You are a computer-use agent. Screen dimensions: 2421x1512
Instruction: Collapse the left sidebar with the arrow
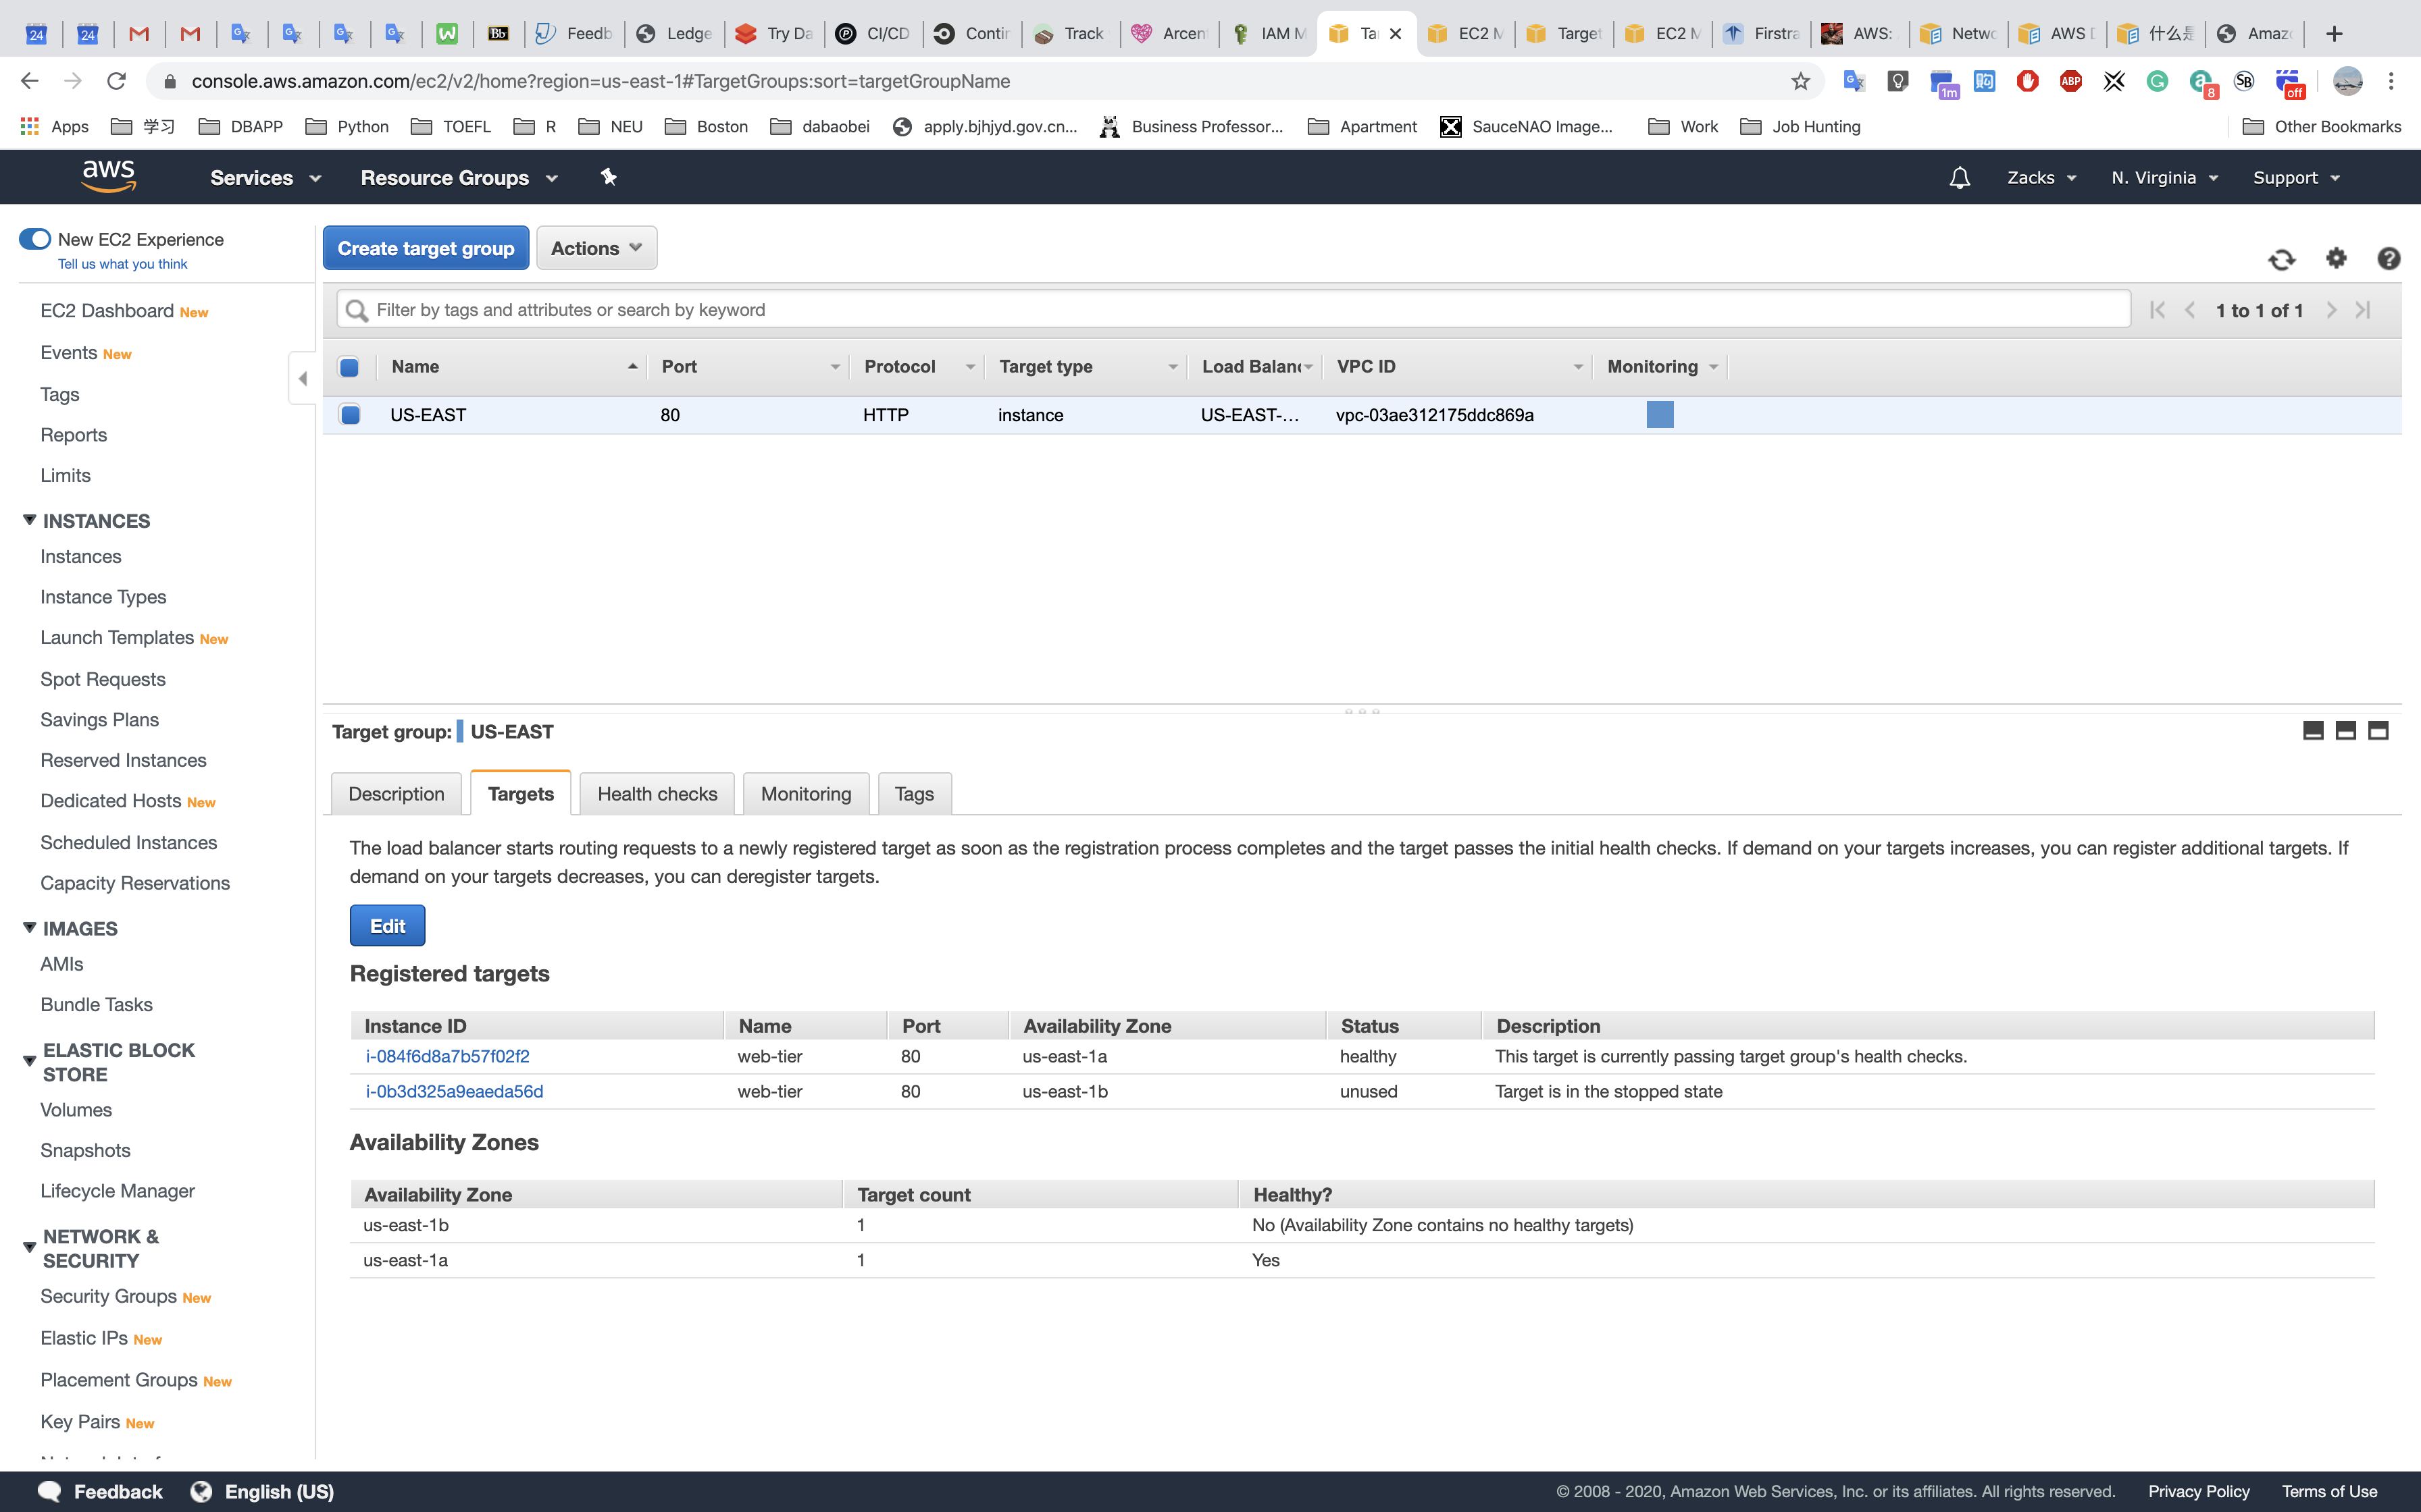coord(302,378)
